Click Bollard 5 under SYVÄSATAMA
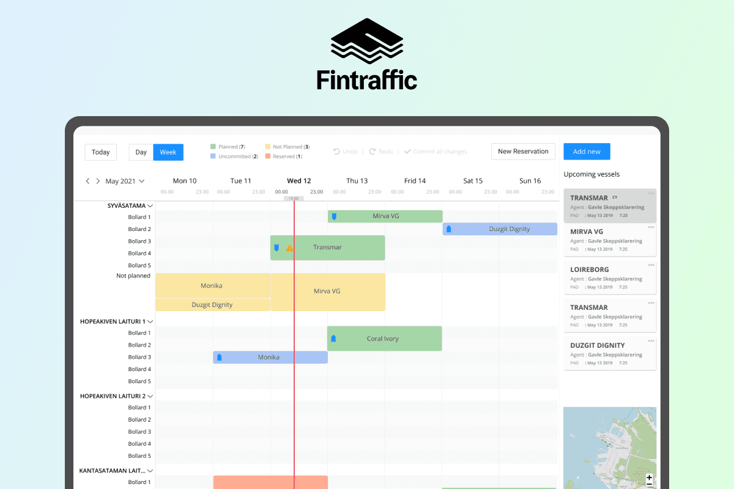Image resolution: width=734 pixels, height=489 pixels. (139, 265)
